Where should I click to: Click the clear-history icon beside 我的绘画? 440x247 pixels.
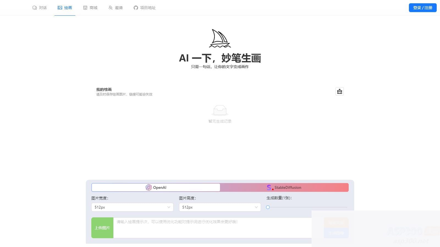click(x=339, y=91)
